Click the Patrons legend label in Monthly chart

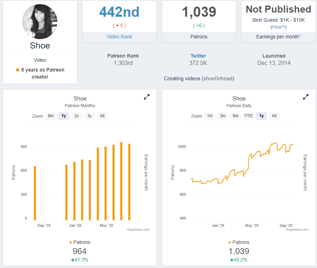pyautogui.click(x=82, y=243)
